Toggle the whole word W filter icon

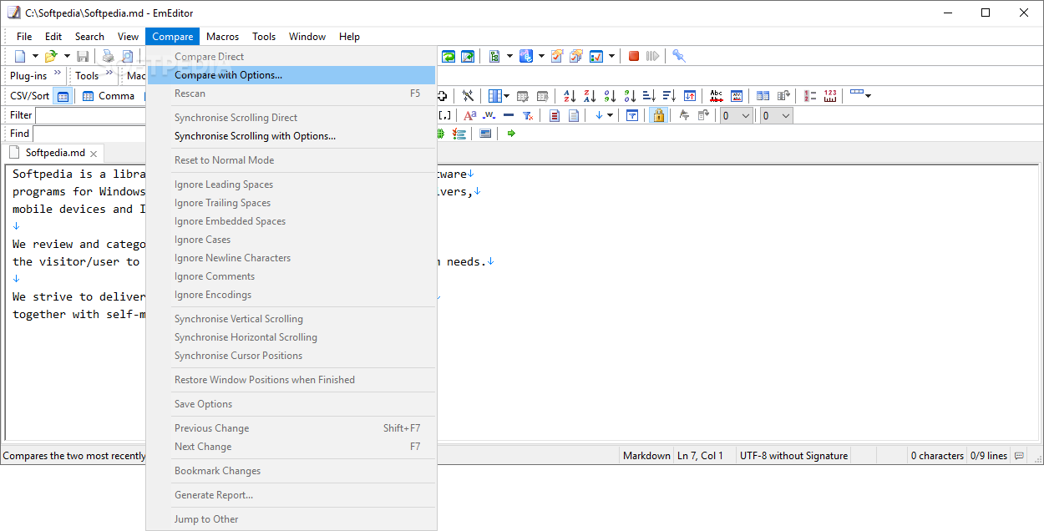[x=489, y=115]
